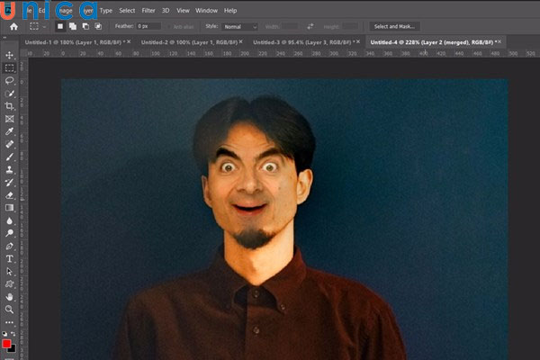Enable Subtract from Selection mode
This screenshot has height=360, width=540.
[x=85, y=26]
